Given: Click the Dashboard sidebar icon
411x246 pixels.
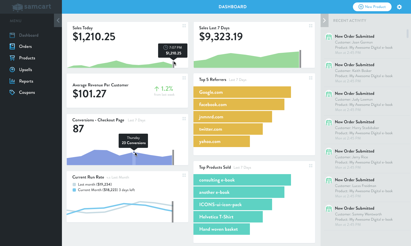Looking at the screenshot, I should point(12,35).
